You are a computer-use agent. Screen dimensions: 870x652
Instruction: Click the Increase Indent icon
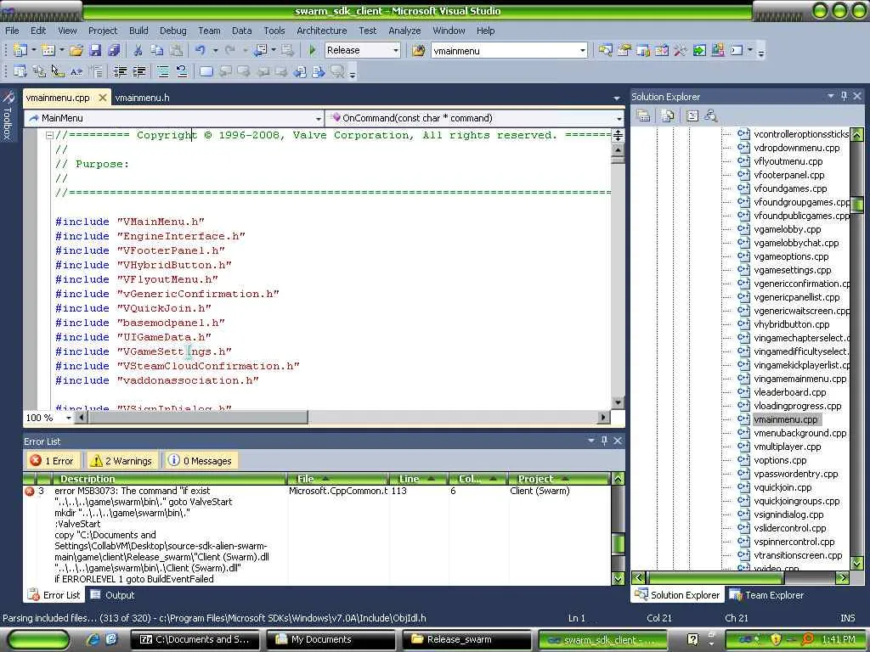point(139,71)
